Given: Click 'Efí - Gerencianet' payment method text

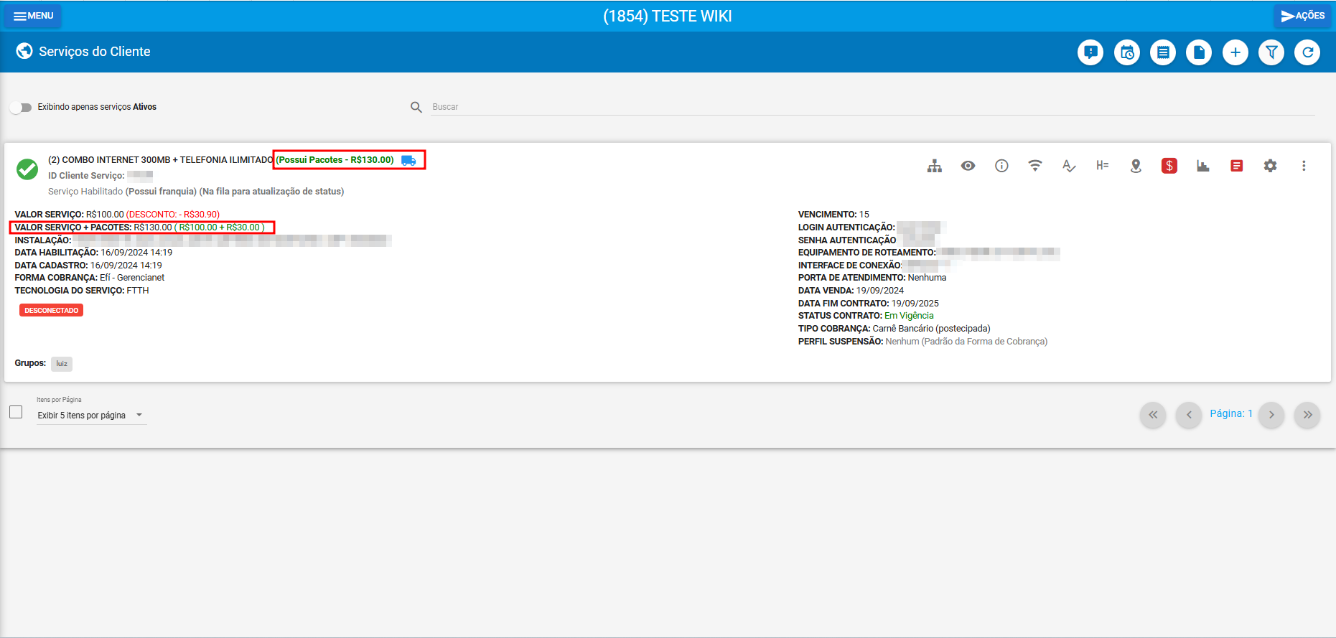Looking at the screenshot, I should [x=132, y=278].
